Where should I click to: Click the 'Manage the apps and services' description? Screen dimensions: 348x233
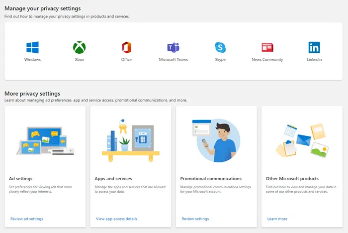click(130, 189)
